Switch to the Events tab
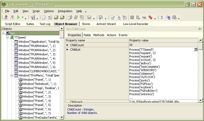The width and height of the screenshot is (204, 121). point(123,35)
